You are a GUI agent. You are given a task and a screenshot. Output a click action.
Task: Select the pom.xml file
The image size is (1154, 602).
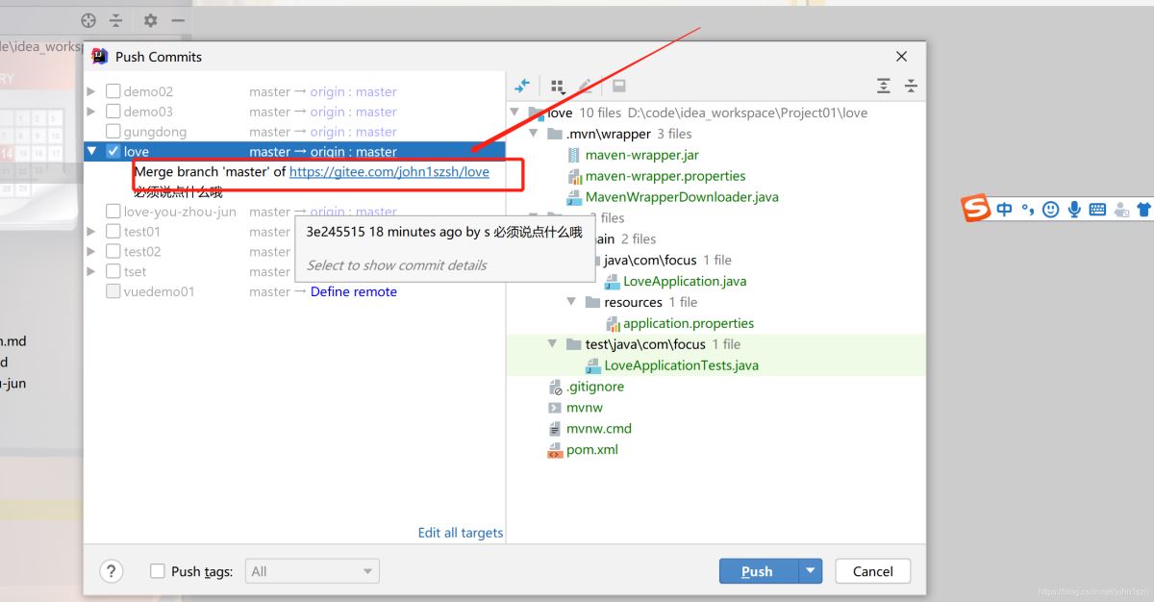tap(591, 450)
